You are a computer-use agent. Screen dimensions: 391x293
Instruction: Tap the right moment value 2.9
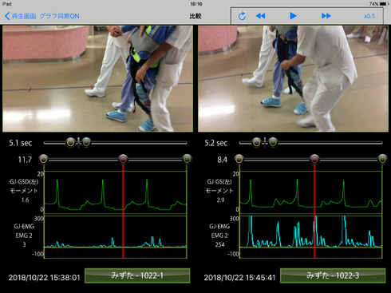point(220,200)
